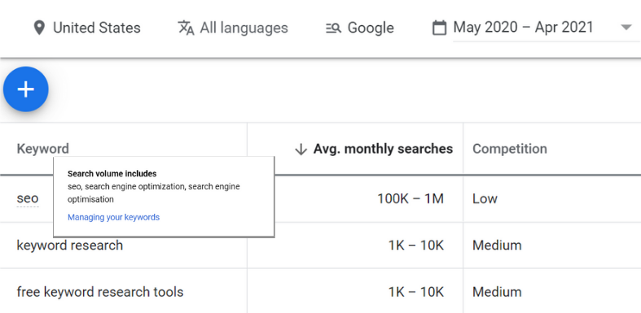Click the blue plus add-keywords button

point(26,89)
